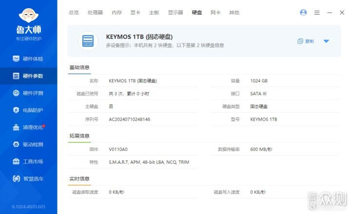Open 电脑防护 sidebar item
Image resolution: width=351 pixels, height=214 pixels.
28,110
